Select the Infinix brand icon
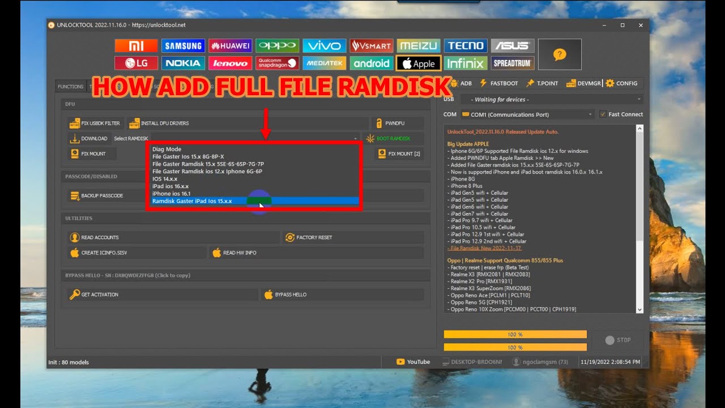The image size is (725, 408). 465,63
